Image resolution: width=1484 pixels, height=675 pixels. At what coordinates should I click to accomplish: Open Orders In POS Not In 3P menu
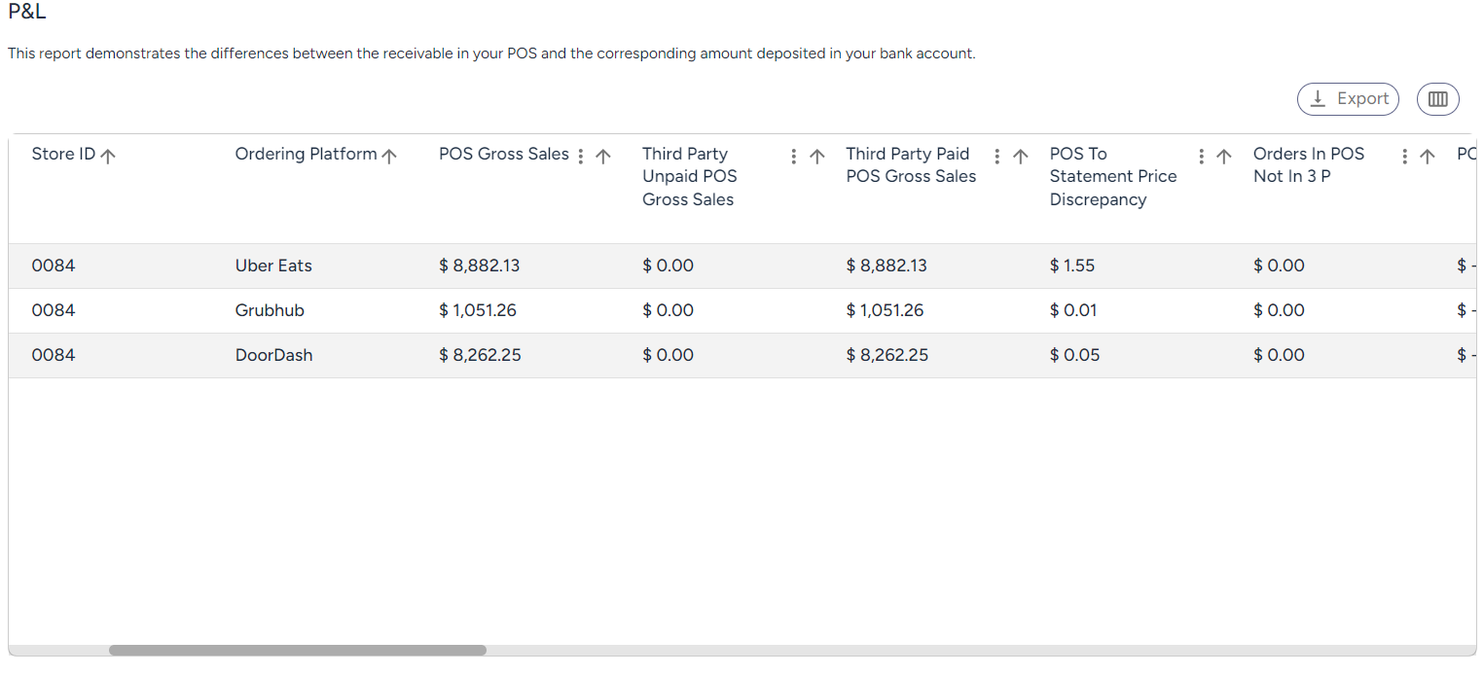click(x=1404, y=156)
